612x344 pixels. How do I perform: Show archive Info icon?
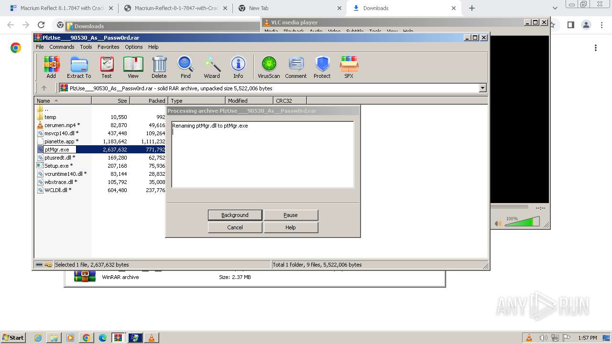(238, 67)
